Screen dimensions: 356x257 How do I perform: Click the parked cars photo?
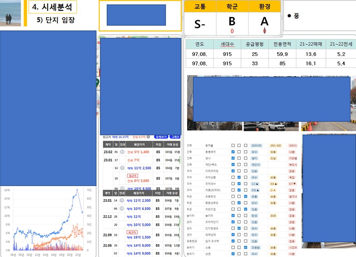pos(271,126)
